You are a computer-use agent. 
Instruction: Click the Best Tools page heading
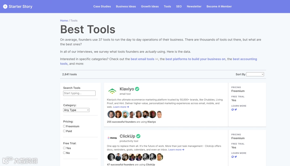[x=88, y=29]
